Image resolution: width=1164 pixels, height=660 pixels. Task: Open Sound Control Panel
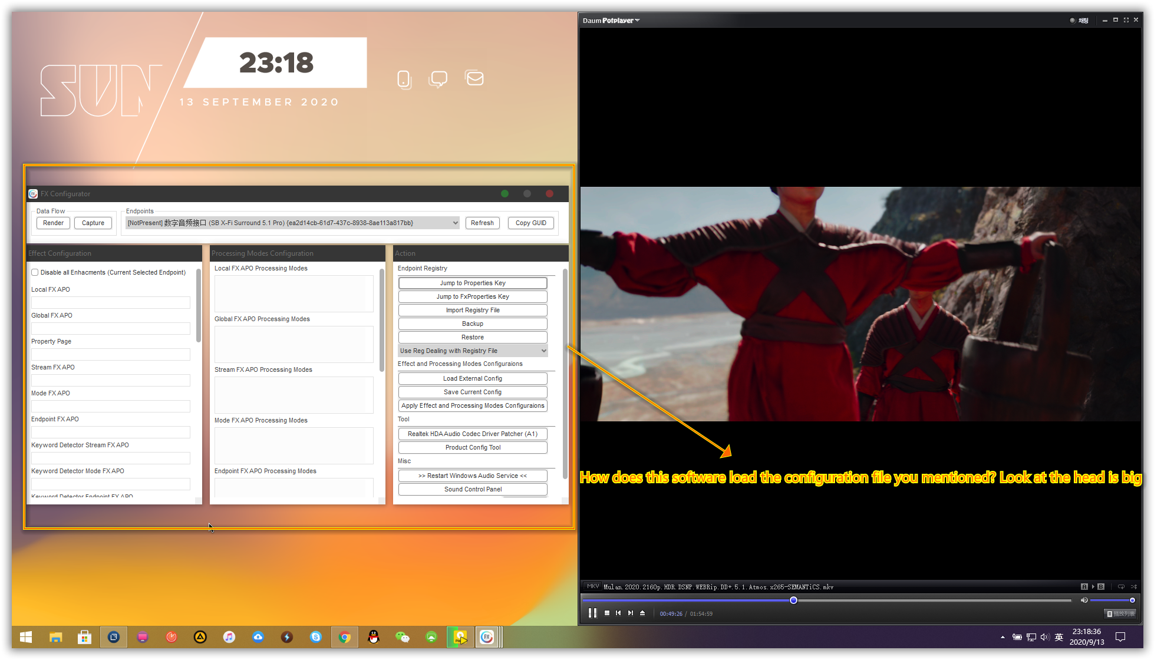pyautogui.click(x=473, y=489)
